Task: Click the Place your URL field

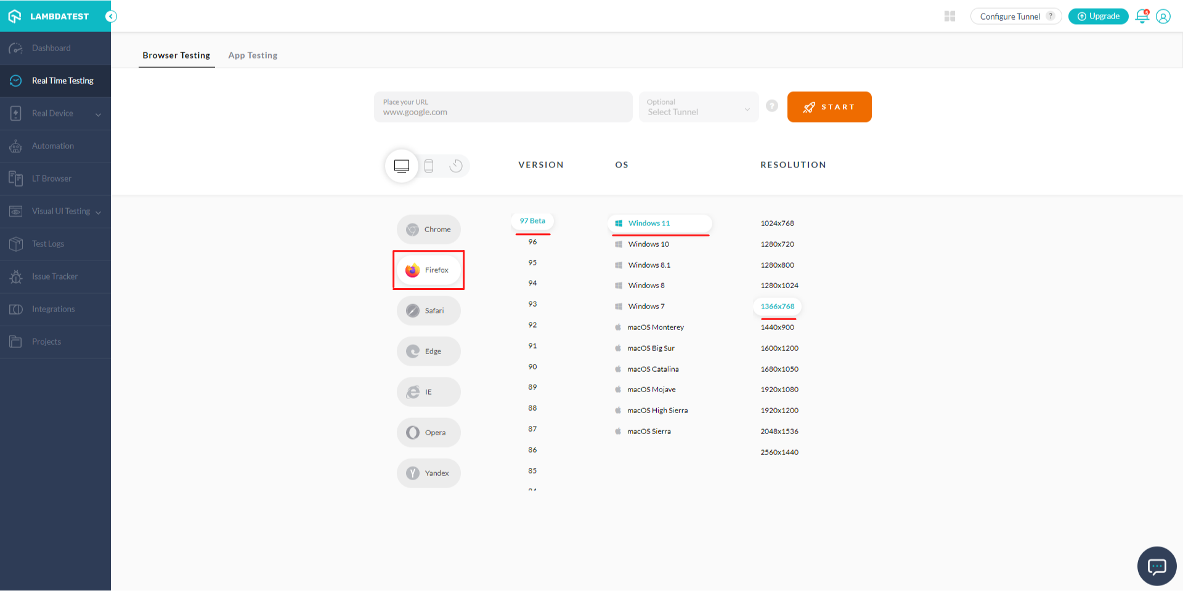Action: click(x=503, y=107)
